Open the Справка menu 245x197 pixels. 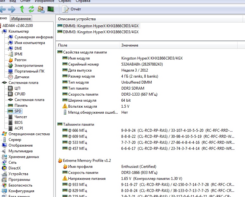pos(83,1)
